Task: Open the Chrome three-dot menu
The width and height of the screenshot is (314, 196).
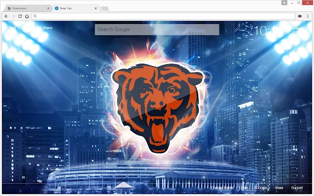Action: click(308, 16)
